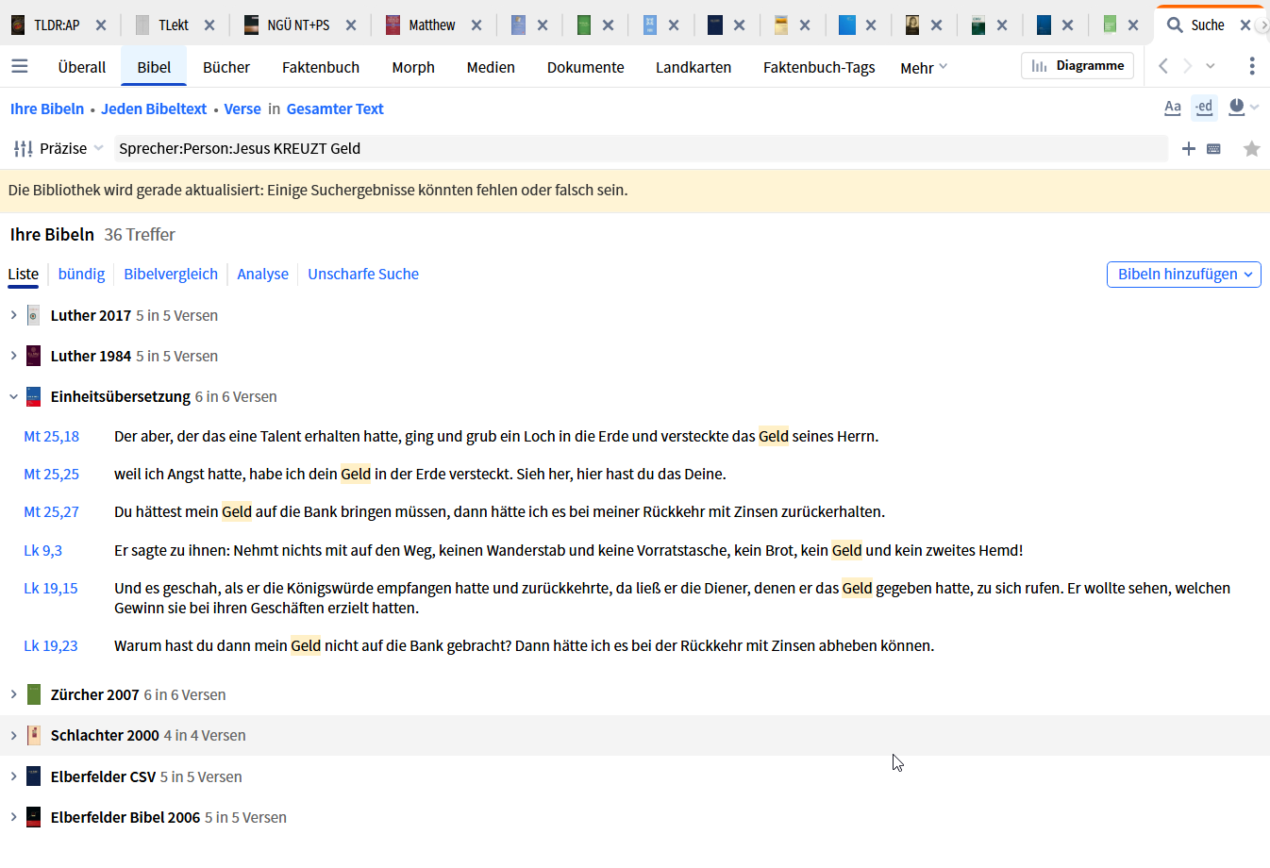Screen dimensions: 1270x868
Task: Open the Faktenbuch-Tags search type
Action: coord(819,67)
